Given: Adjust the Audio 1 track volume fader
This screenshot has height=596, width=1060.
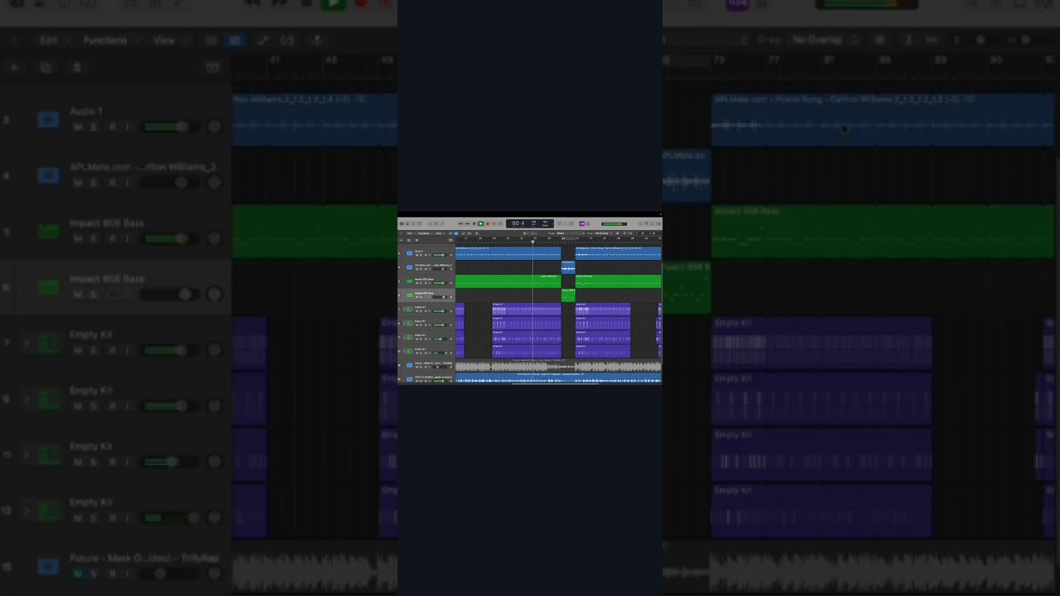Looking at the screenshot, I should pyautogui.click(x=440, y=255).
